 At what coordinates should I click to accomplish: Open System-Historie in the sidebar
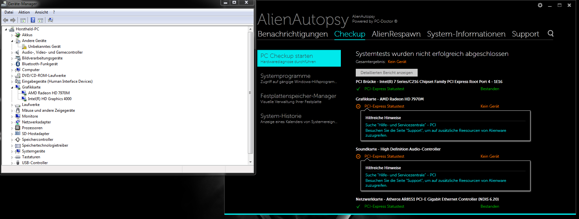[x=299, y=118]
